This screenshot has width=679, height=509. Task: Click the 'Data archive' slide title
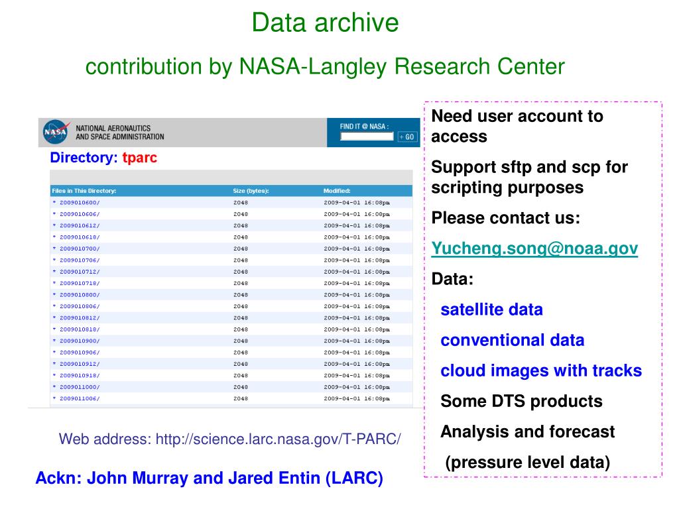[325, 23]
